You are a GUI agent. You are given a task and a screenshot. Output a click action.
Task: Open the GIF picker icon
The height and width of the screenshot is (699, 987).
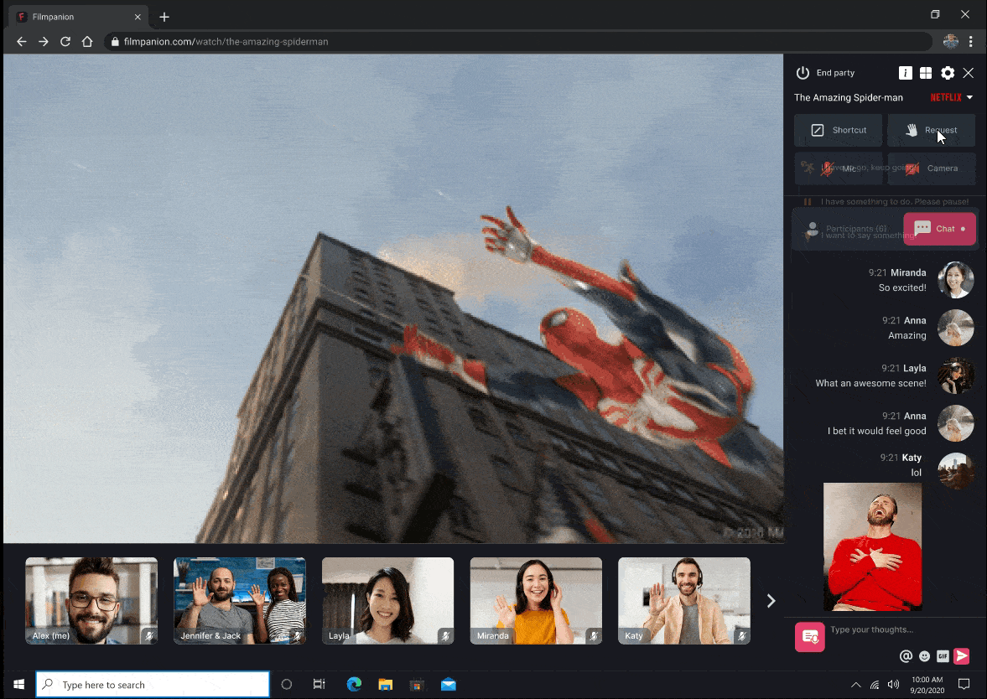click(x=943, y=656)
